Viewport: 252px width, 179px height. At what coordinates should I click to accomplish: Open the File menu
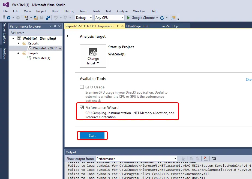point(5,11)
